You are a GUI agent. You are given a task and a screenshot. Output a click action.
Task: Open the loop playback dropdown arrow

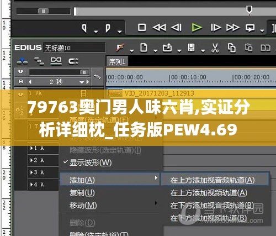pyautogui.click(x=262, y=31)
